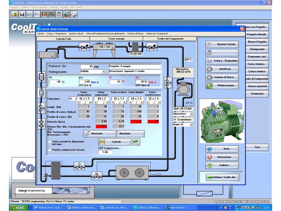Image resolution: width=281 pixels, height=211 pixels.
Task: Toggle the Economizer checkbox
Action: tap(175, 119)
